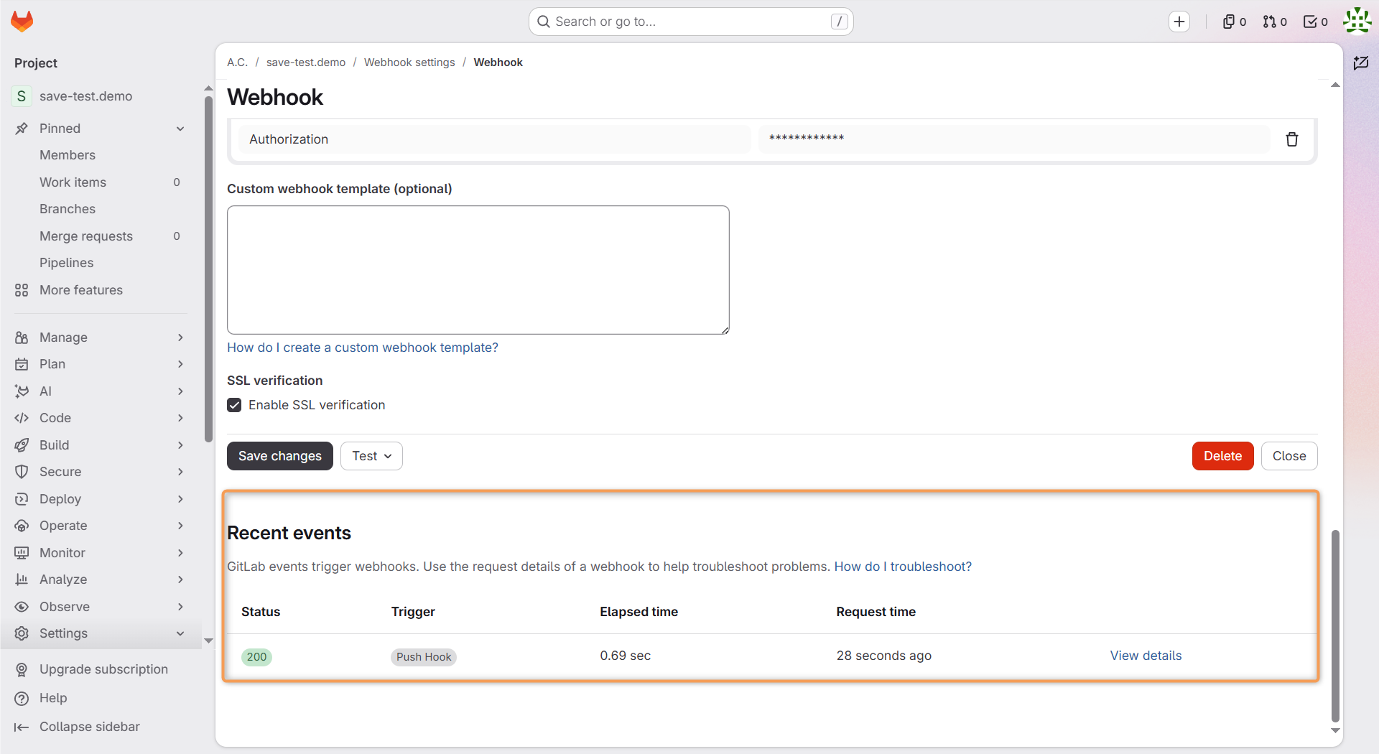1379x754 pixels.
Task: Click the Upgrade subscription icon
Action: [22, 669]
